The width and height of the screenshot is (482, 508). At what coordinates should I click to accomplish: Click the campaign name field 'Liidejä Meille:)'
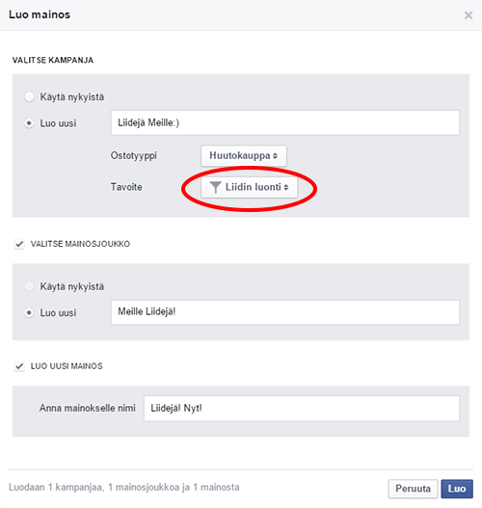tap(285, 122)
